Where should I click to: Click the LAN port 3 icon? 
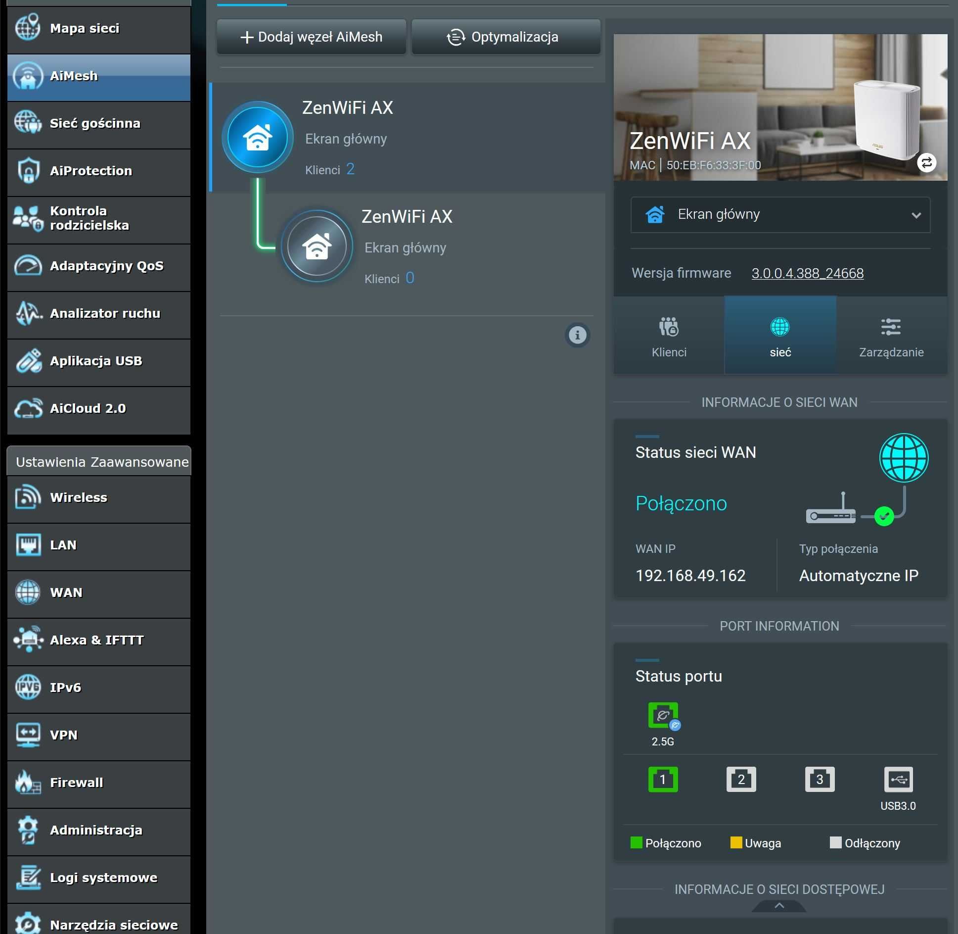820,779
